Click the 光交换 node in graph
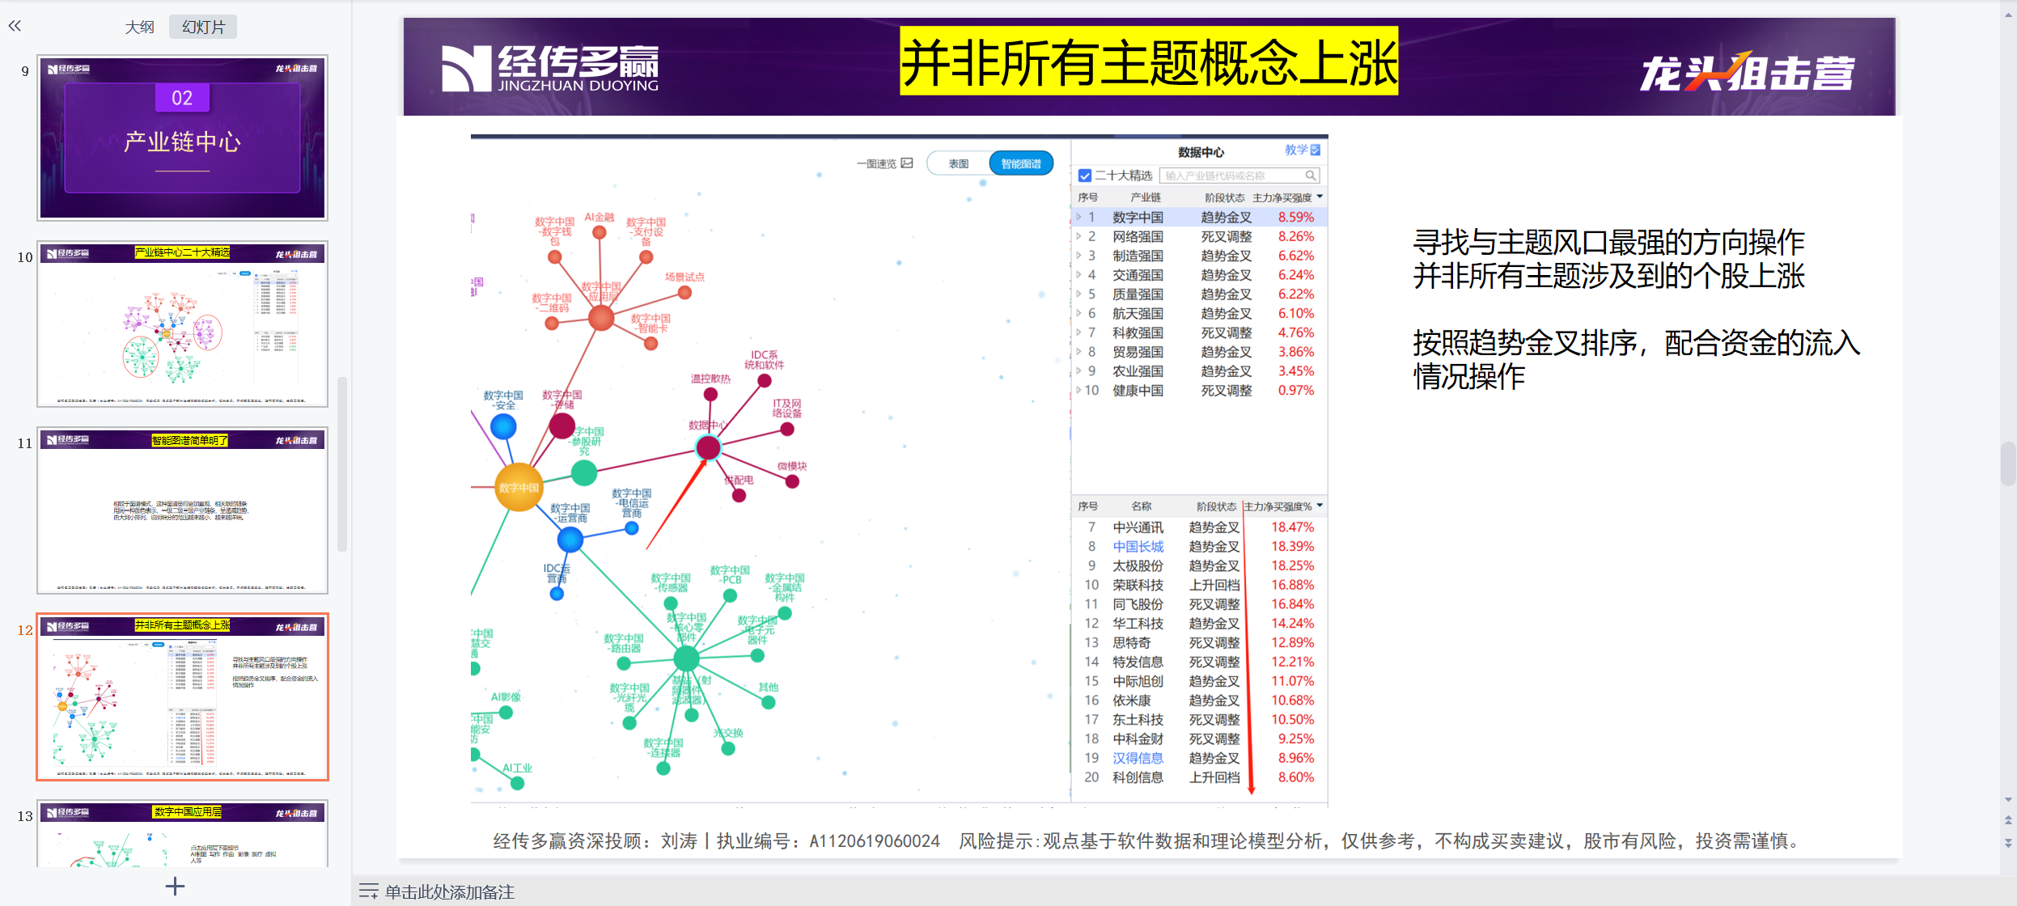Screen dimensions: 2017x906 (728, 748)
